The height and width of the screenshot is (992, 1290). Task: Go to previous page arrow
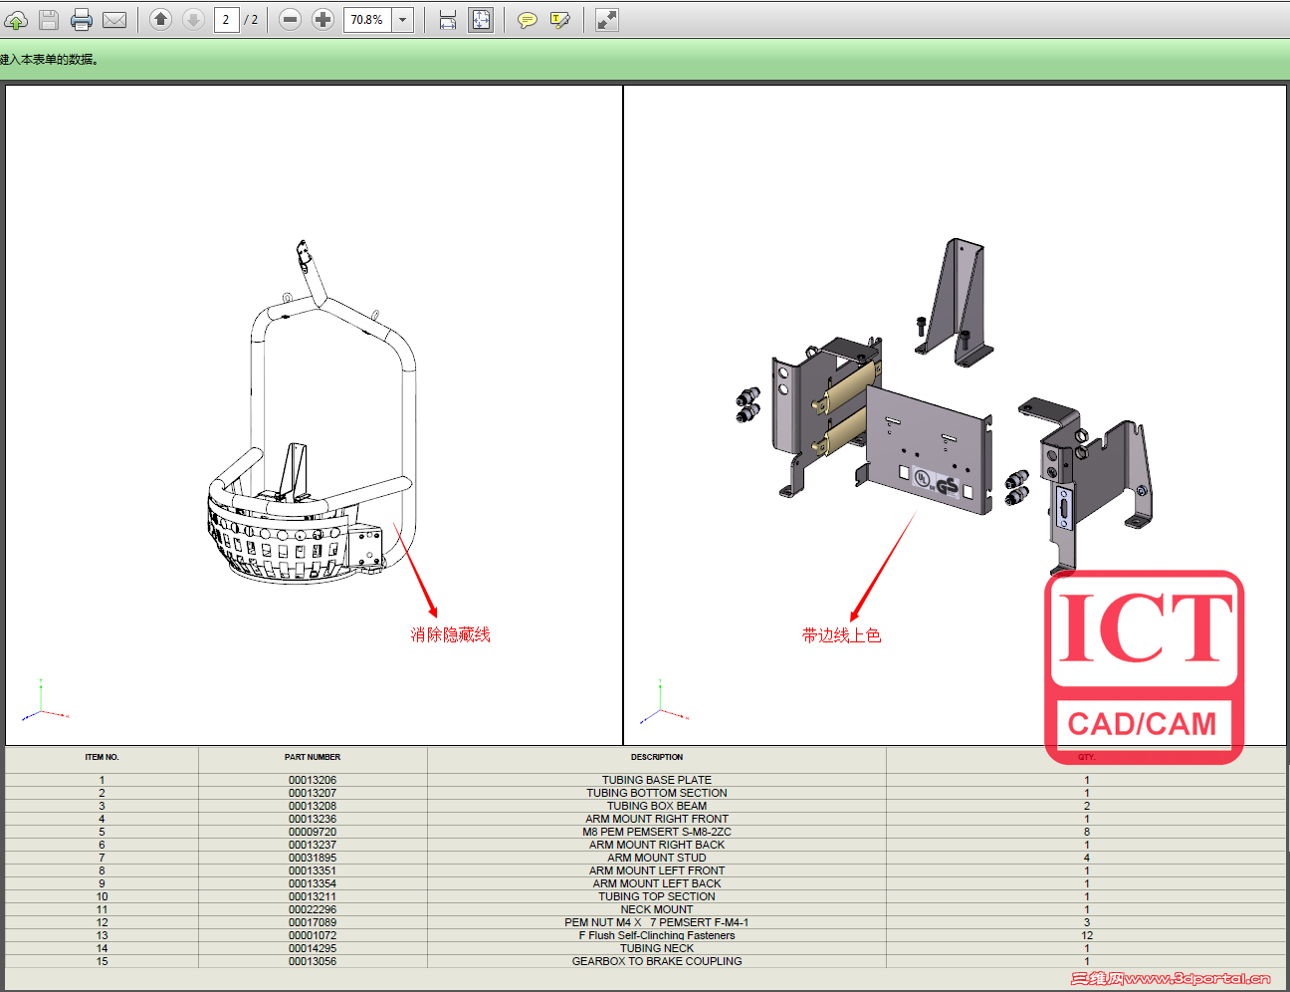[x=160, y=20]
